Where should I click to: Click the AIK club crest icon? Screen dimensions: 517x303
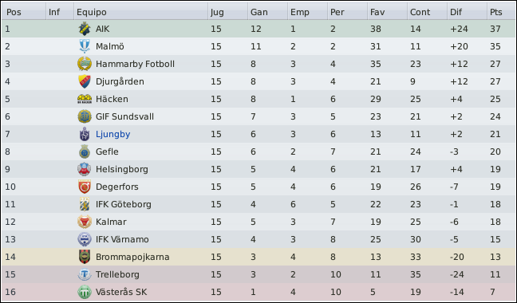tap(85, 29)
